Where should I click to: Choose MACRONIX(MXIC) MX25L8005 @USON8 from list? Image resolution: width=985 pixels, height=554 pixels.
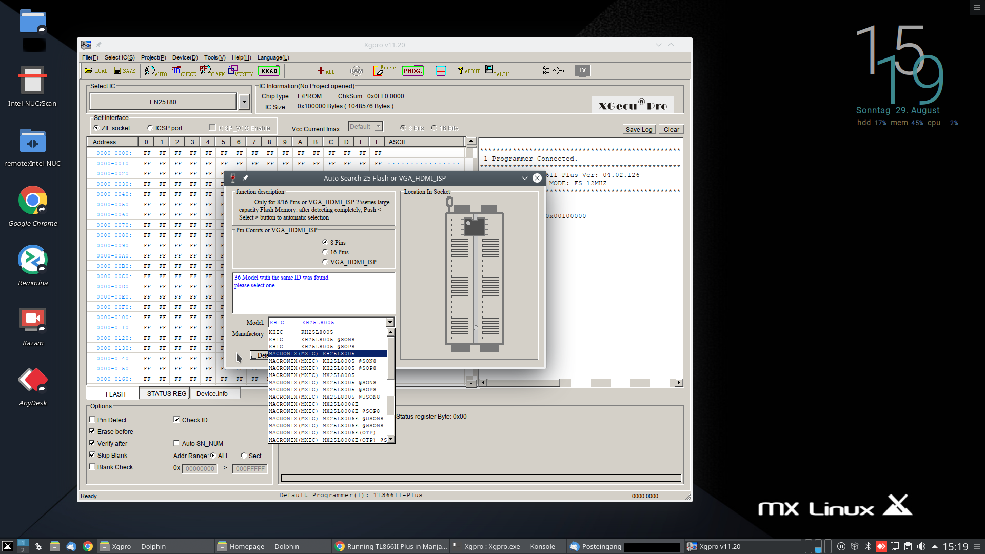327,397
